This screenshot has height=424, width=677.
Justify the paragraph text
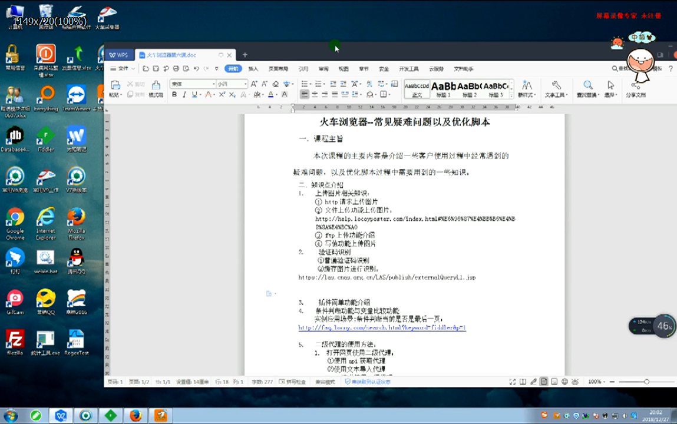pos(335,94)
